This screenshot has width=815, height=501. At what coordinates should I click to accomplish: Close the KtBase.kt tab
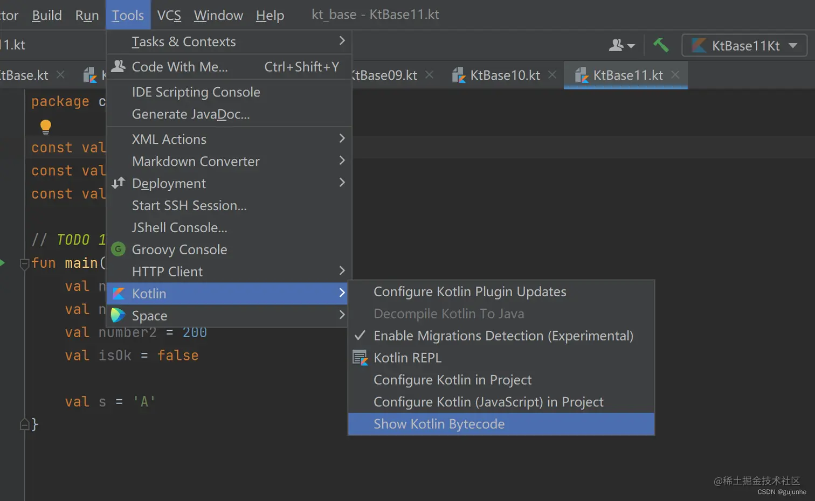coord(61,75)
